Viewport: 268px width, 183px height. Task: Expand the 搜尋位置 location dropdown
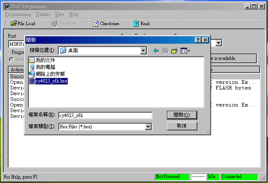click(143, 51)
